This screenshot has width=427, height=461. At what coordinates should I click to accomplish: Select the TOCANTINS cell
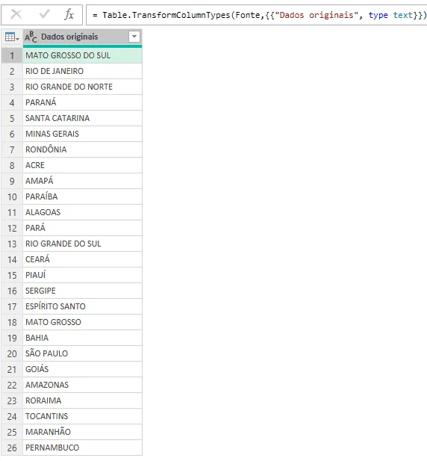[x=83, y=416]
